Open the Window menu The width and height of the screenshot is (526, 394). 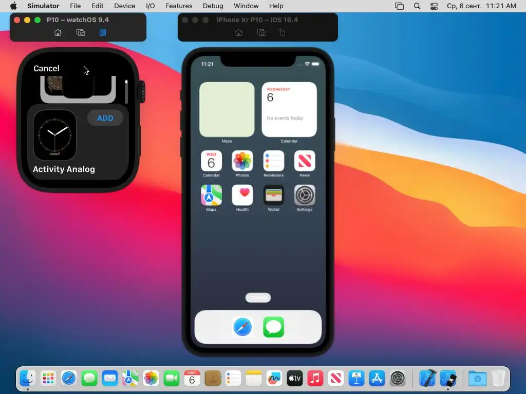(x=246, y=6)
